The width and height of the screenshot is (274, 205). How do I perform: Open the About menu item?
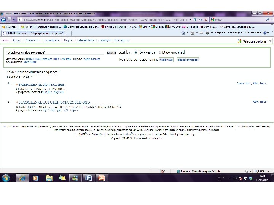pos(17,41)
